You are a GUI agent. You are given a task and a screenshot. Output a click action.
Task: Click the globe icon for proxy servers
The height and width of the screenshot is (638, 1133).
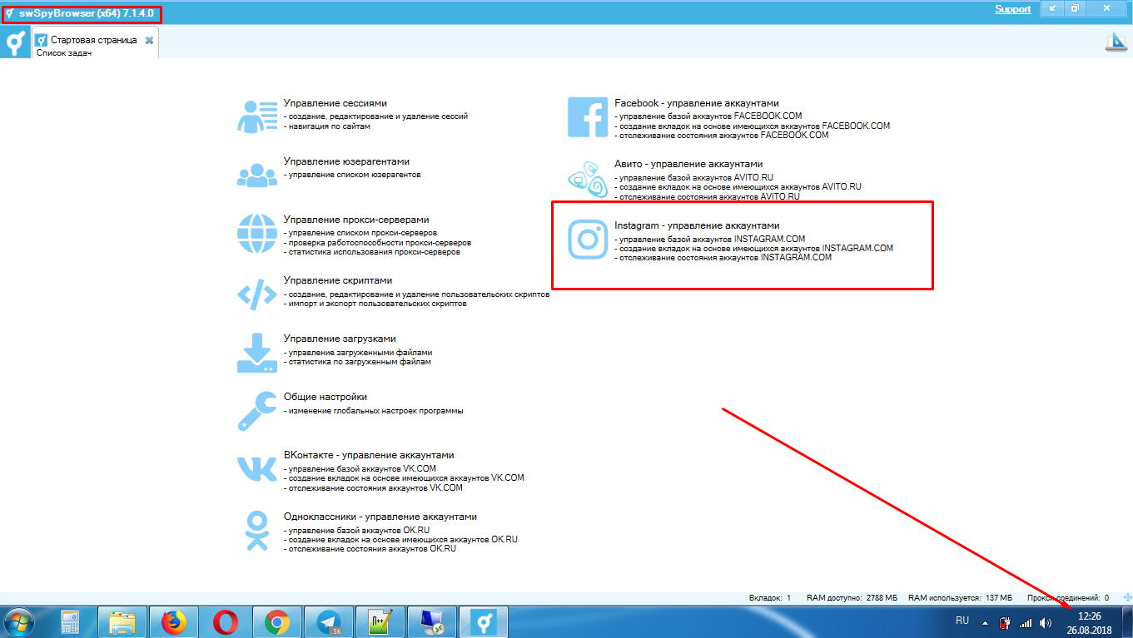(x=257, y=233)
